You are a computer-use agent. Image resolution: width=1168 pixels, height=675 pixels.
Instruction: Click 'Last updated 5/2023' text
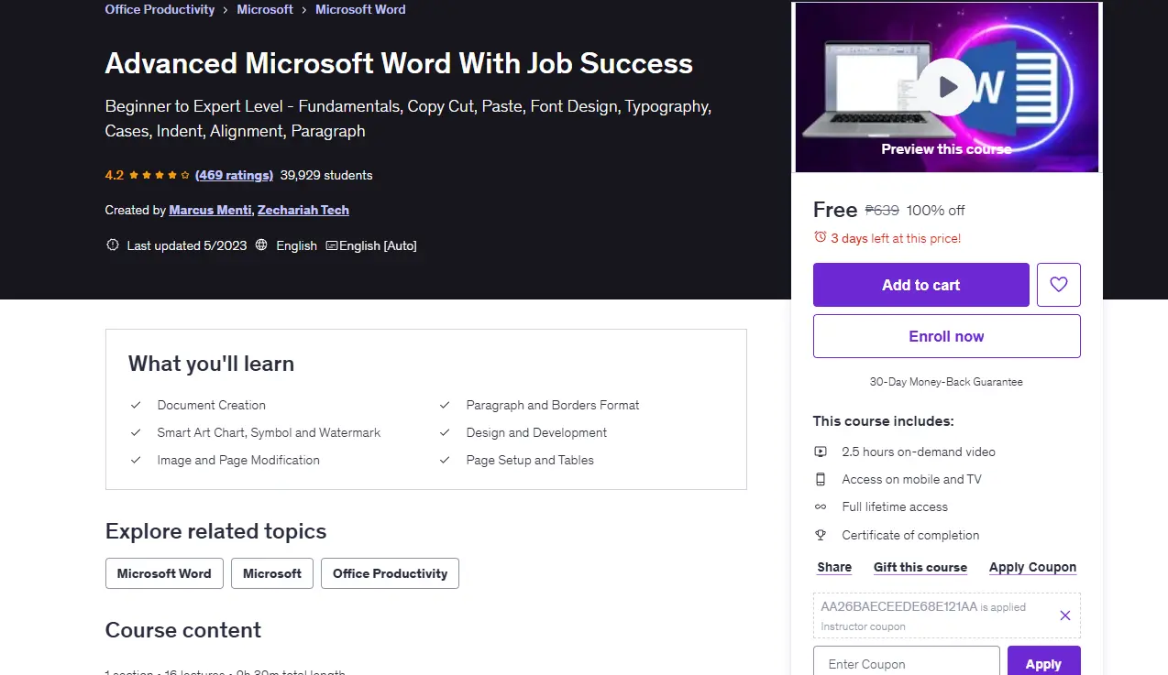pos(189,245)
